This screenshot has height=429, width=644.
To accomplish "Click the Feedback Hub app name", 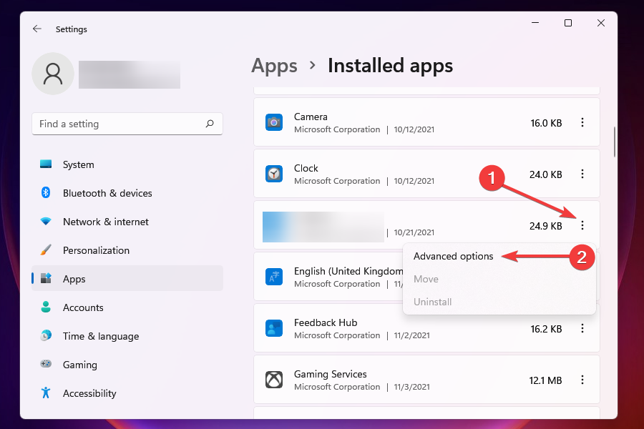I will point(326,322).
